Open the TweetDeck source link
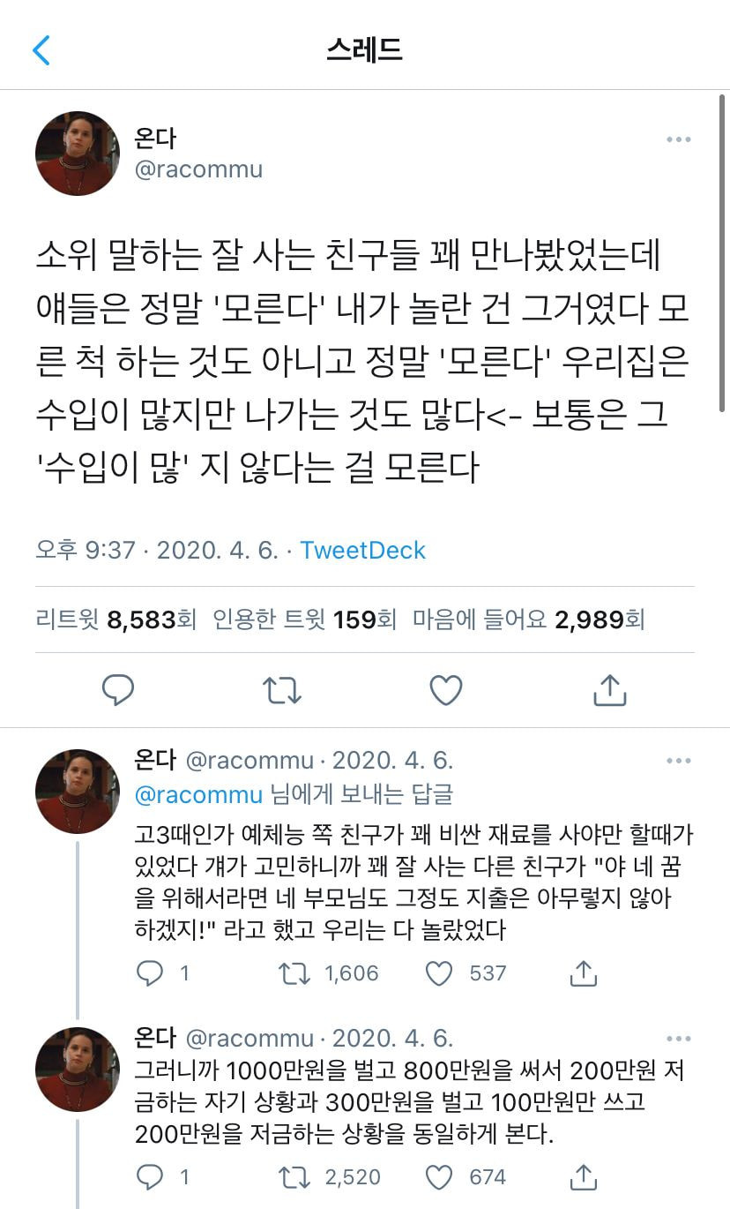This screenshot has height=1209, width=730. pyautogui.click(x=362, y=550)
